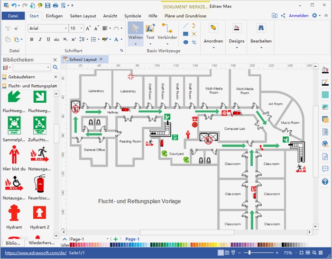Switch to the Seiten Layout tab

click(x=83, y=16)
